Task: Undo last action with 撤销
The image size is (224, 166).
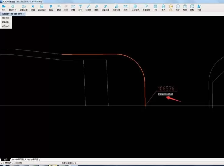Action: 59,8
